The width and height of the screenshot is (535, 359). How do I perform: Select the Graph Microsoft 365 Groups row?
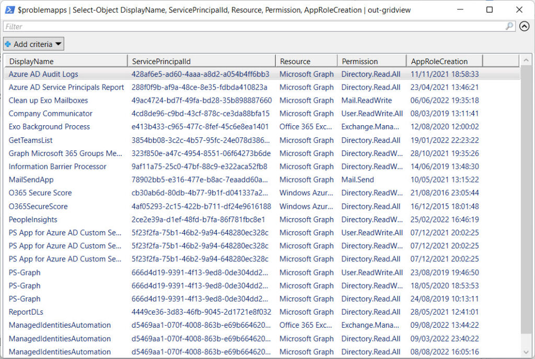pyautogui.click(x=262, y=153)
